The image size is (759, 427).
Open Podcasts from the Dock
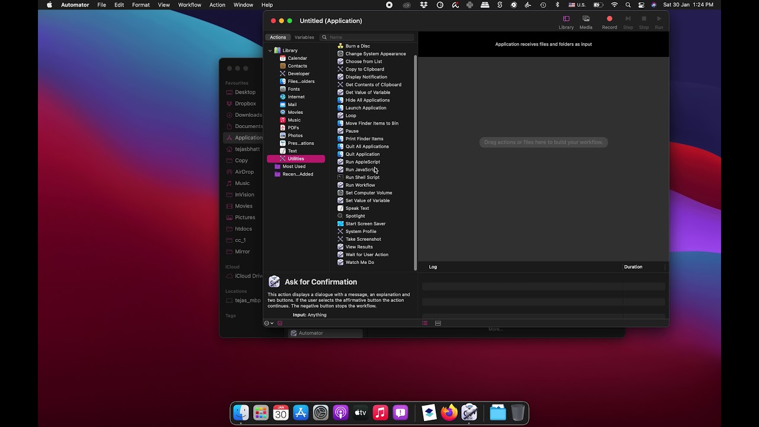tap(340, 412)
